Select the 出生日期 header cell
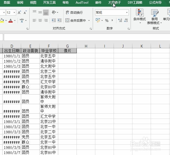 point(12,51)
